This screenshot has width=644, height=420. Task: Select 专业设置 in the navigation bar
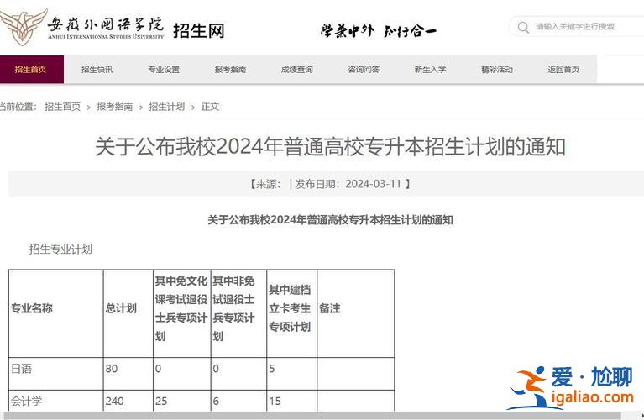coord(164,70)
